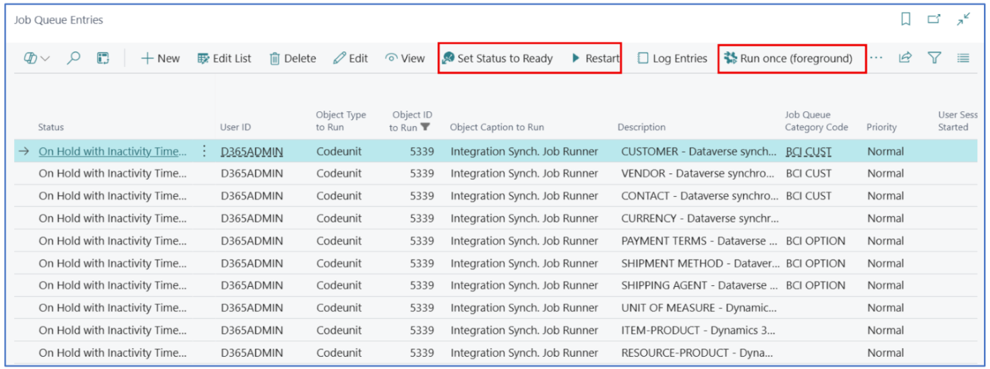Click the share icon

[x=905, y=58]
